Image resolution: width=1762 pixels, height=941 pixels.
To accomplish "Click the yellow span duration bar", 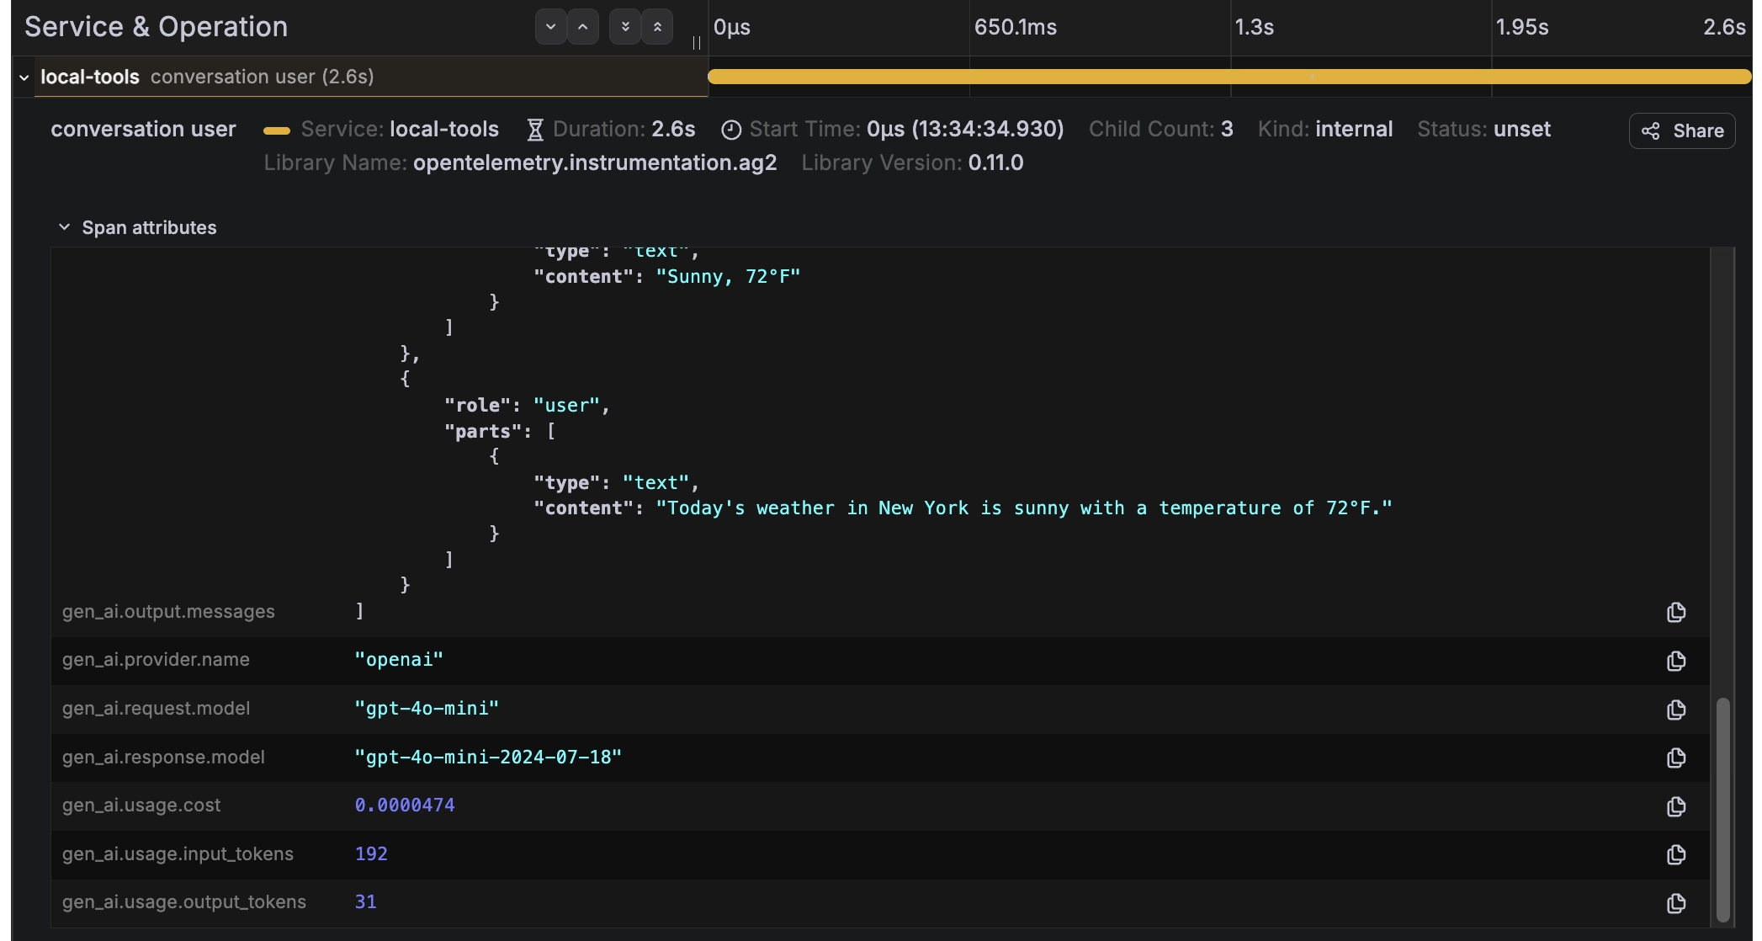I will 1229,77.
